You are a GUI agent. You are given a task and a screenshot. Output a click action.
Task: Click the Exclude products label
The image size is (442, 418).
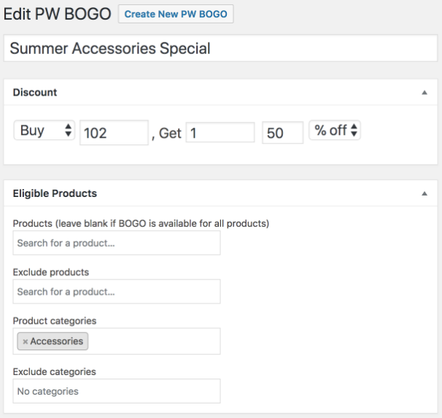pos(51,272)
